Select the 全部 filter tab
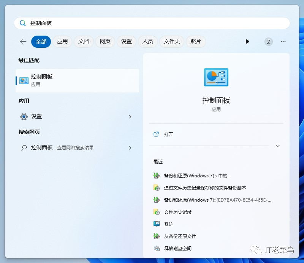Screen dimensions: 304x263 (41, 42)
